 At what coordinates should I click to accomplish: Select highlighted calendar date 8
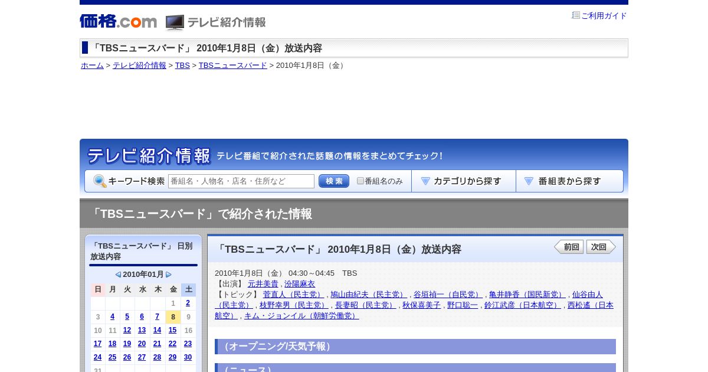tap(173, 317)
